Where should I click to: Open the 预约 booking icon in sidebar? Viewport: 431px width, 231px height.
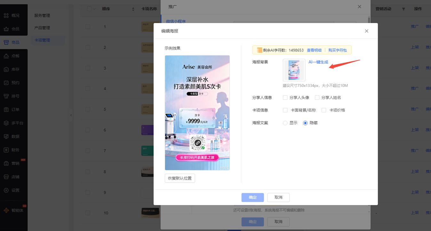(x=6, y=83)
